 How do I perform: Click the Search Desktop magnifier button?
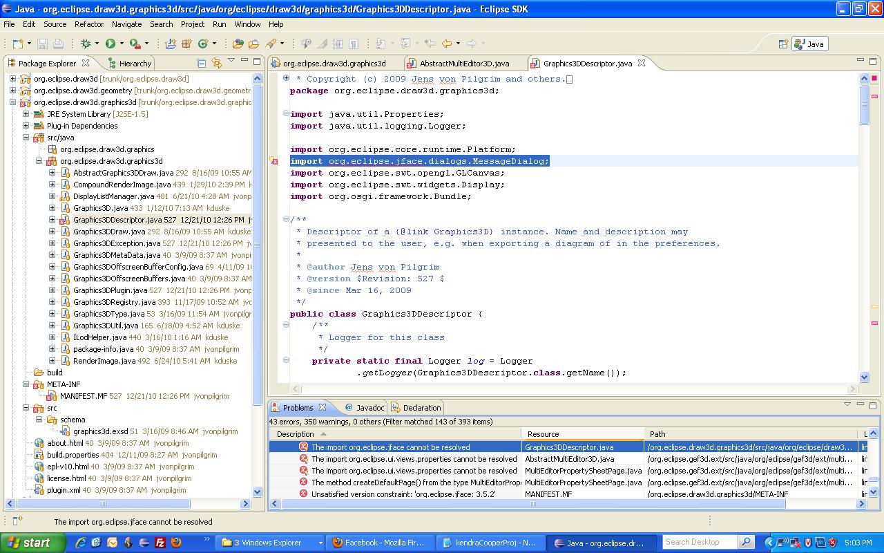(x=746, y=542)
